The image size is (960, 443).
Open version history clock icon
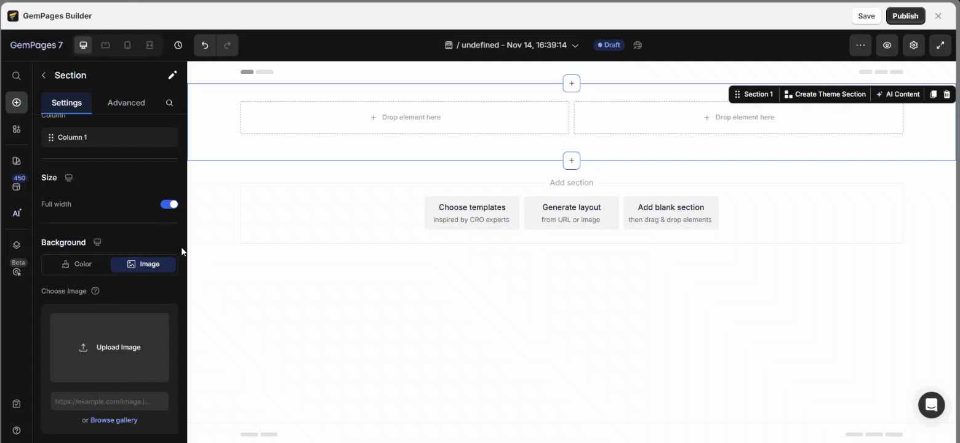point(178,45)
